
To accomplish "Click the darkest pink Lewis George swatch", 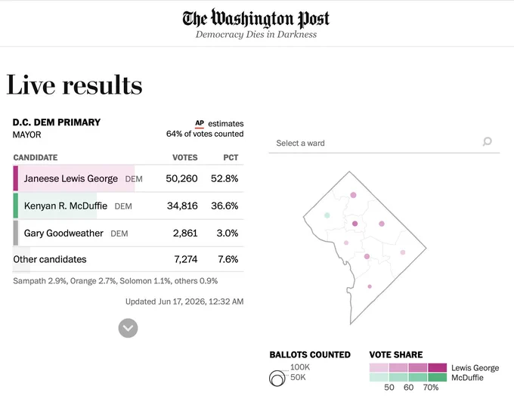I will click(438, 368).
